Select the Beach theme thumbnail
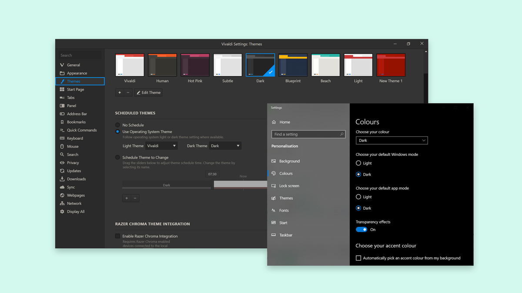Screen dimensions: 522x293 pyautogui.click(x=325, y=65)
